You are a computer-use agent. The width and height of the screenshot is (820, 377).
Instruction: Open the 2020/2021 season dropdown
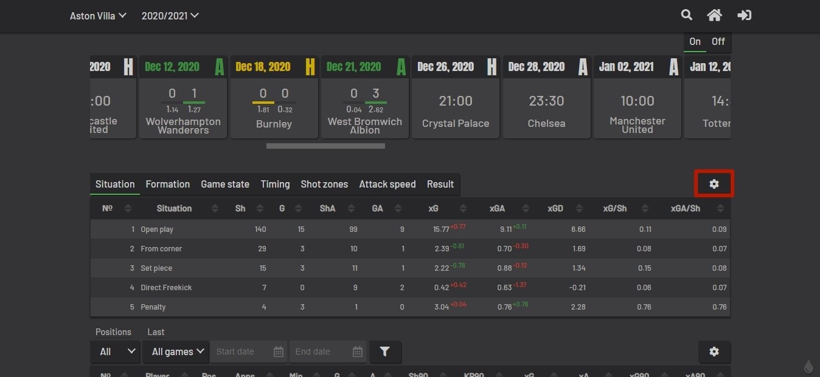pos(170,16)
